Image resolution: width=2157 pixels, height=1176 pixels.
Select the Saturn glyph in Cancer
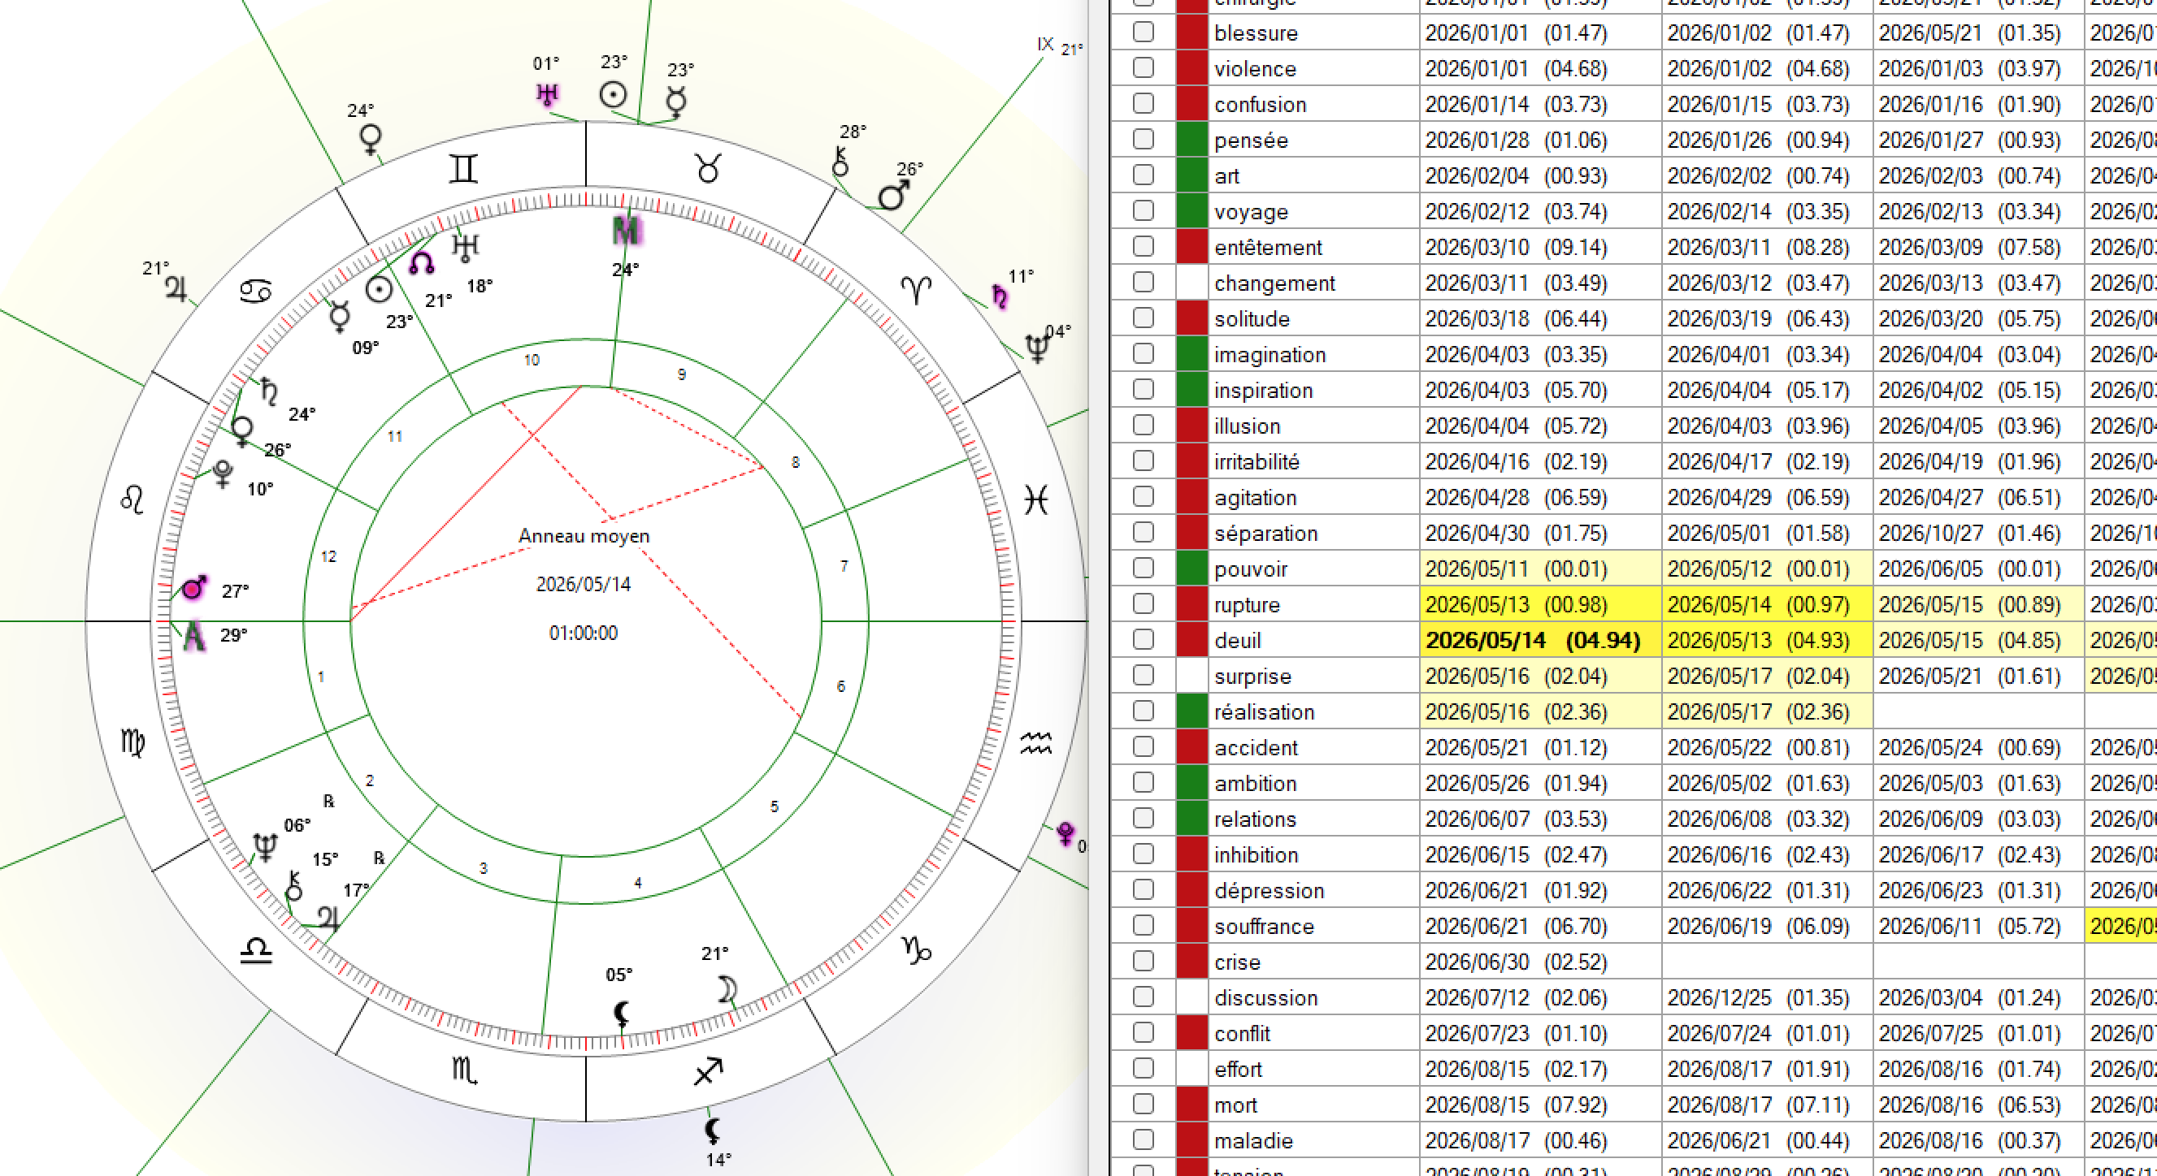pos(268,391)
